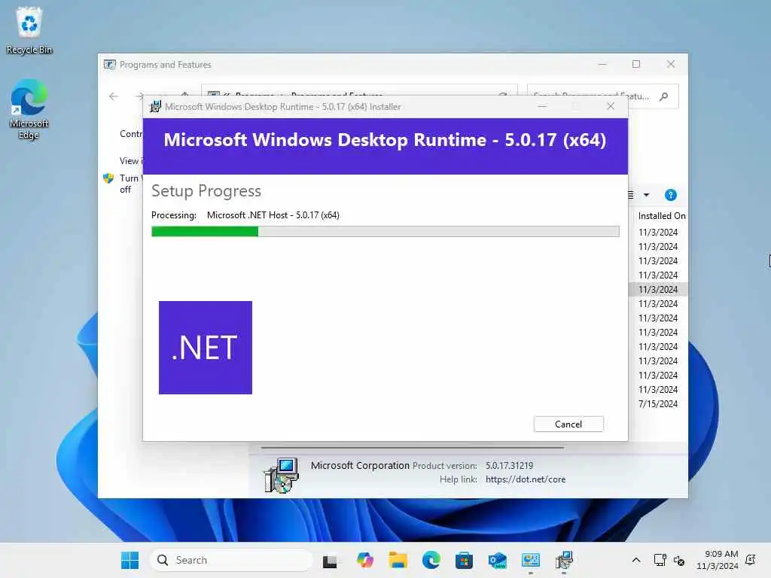The height and width of the screenshot is (578, 771).
Task: Maximize the Programs and Features window
Action: pyautogui.click(x=636, y=64)
